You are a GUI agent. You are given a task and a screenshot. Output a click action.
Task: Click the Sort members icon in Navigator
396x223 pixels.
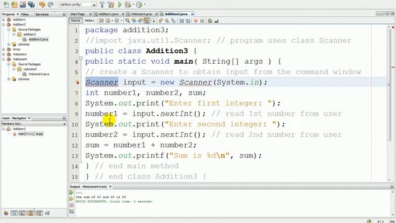click(47, 213)
